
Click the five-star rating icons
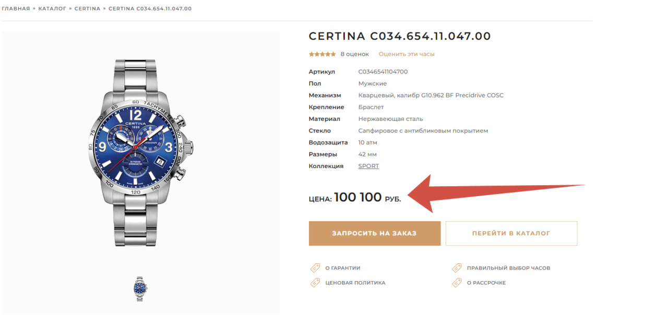coord(322,54)
